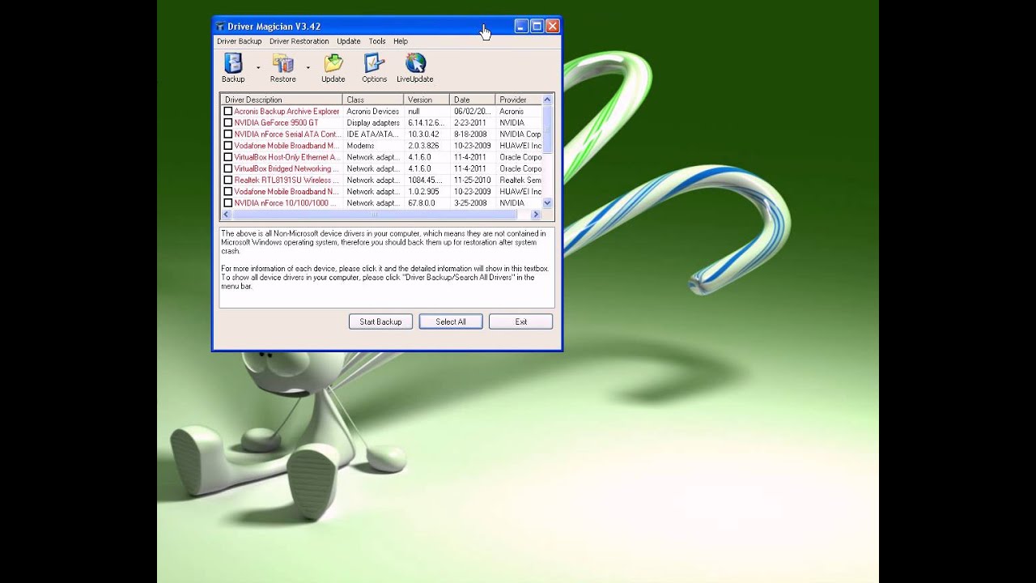Image resolution: width=1036 pixels, height=583 pixels.
Task: Select the date '8-18-2008'
Action: 470,134
